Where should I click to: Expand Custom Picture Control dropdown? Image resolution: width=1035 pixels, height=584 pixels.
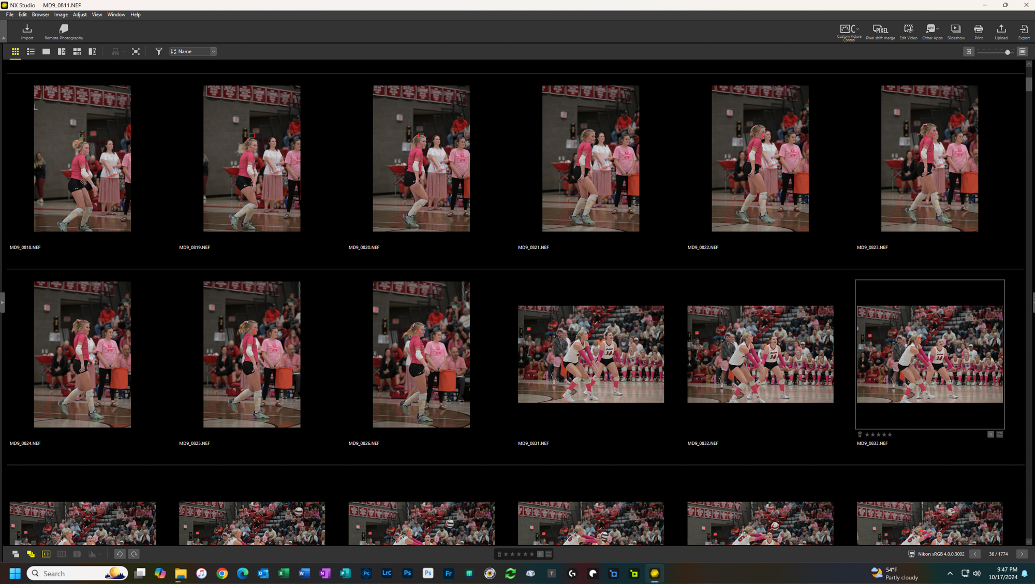tap(857, 28)
